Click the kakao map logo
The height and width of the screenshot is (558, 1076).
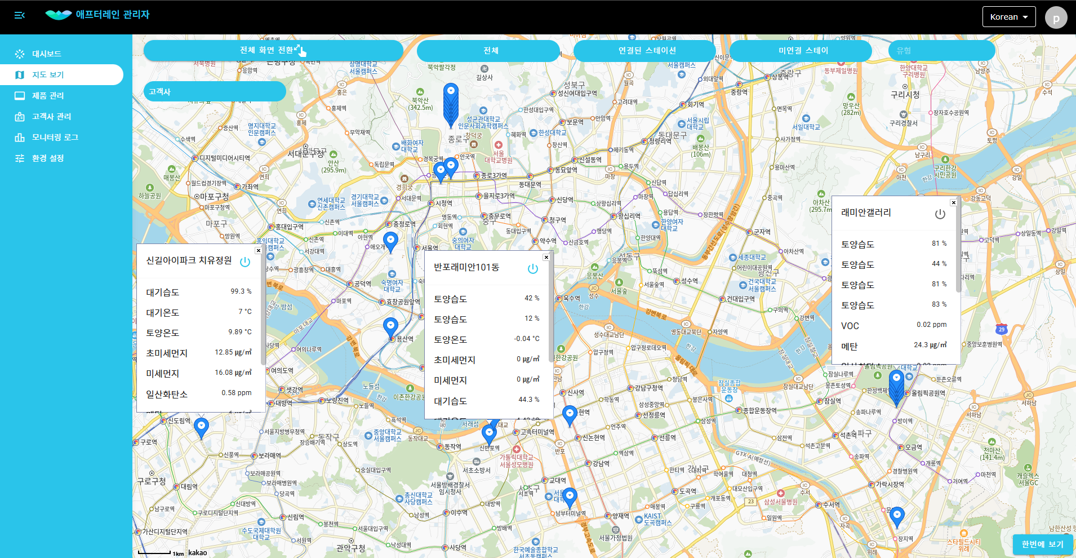coord(197,552)
